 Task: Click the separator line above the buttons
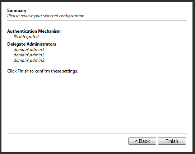97,134
